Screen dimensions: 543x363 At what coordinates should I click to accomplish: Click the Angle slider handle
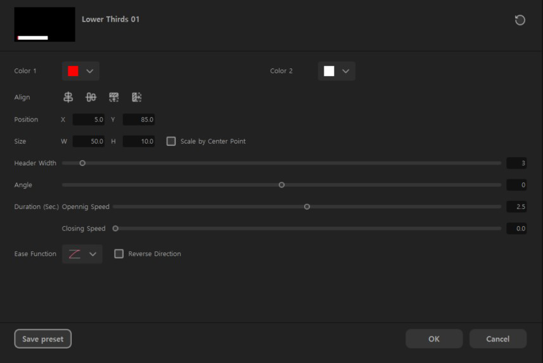pos(282,185)
